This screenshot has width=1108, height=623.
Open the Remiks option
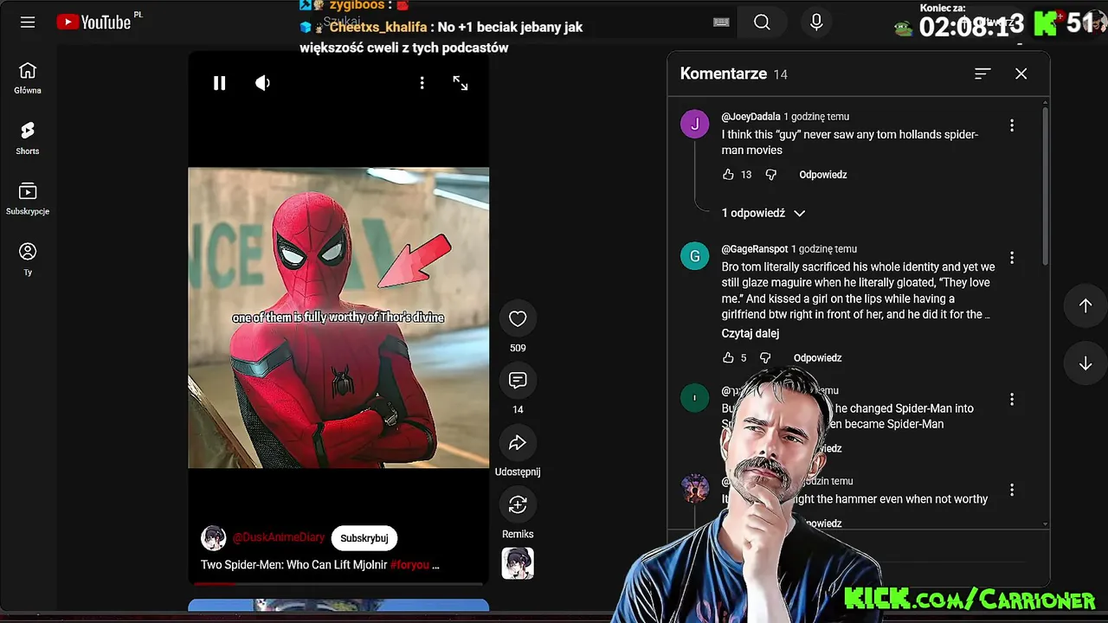pos(518,505)
